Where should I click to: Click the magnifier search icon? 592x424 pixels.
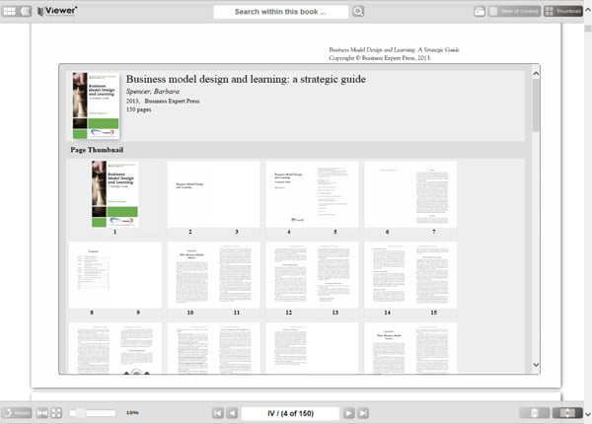358,11
